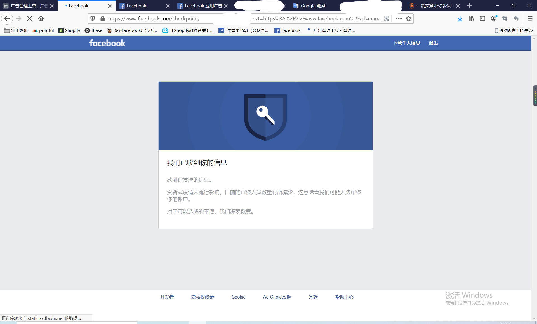Toggle the sidebar view
537x324 pixels.
[x=482, y=19]
